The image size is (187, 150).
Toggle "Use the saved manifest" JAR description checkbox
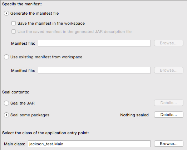14,32
